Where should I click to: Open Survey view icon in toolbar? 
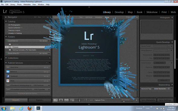click(72, 100)
